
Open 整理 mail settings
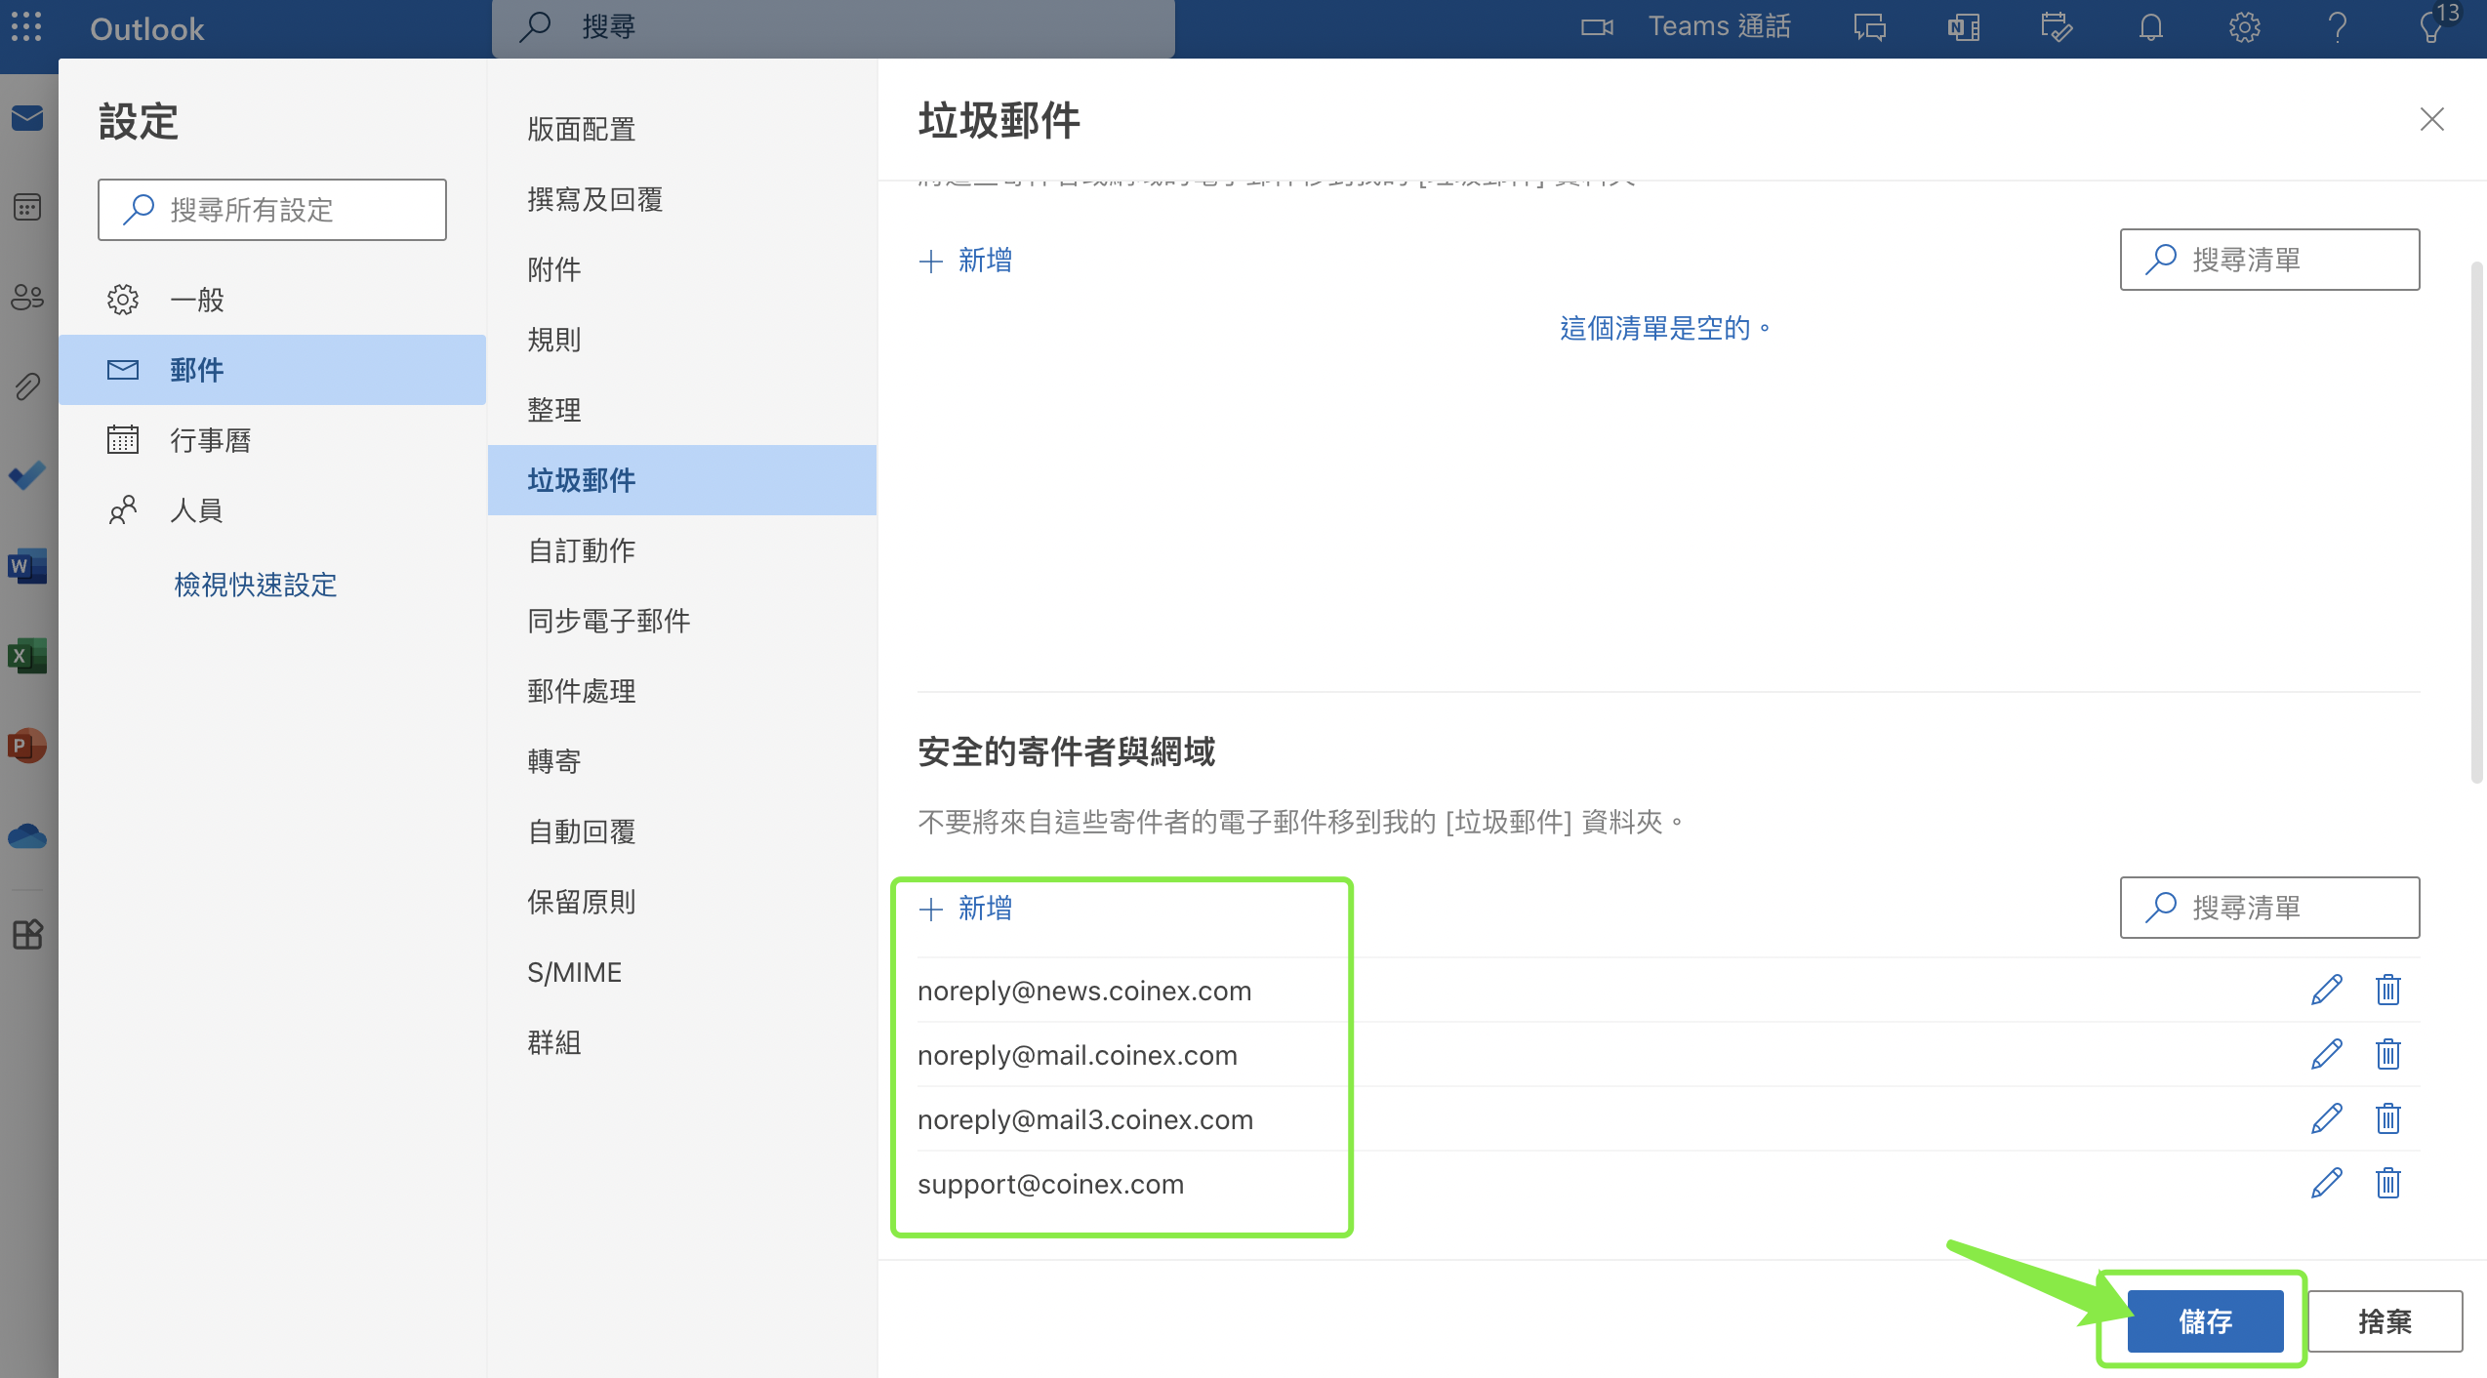[x=682, y=410]
